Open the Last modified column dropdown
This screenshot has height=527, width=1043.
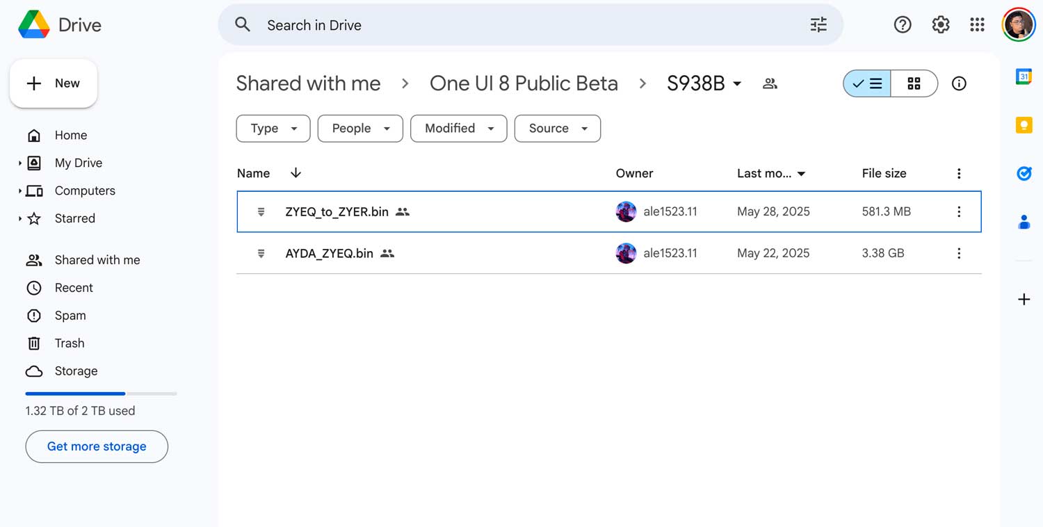801,174
